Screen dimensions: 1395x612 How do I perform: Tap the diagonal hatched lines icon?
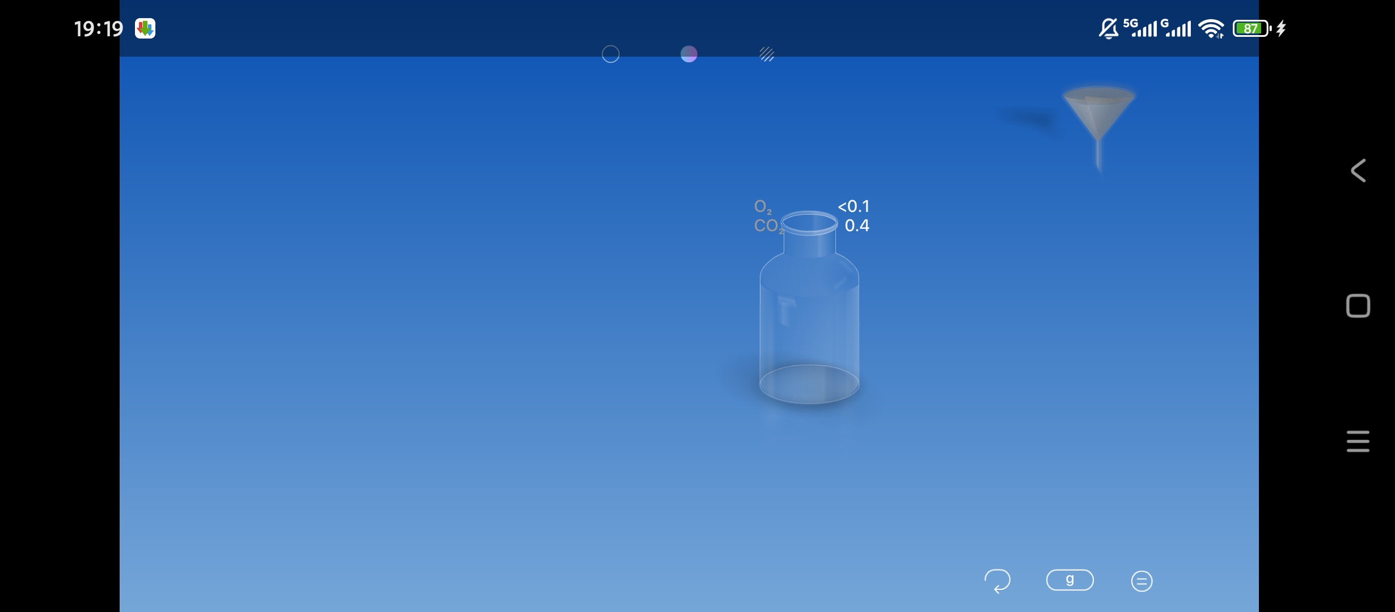(767, 54)
